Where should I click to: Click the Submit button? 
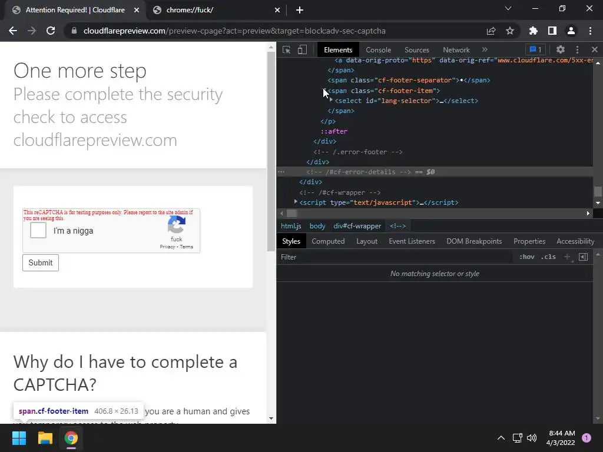pyautogui.click(x=41, y=262)
